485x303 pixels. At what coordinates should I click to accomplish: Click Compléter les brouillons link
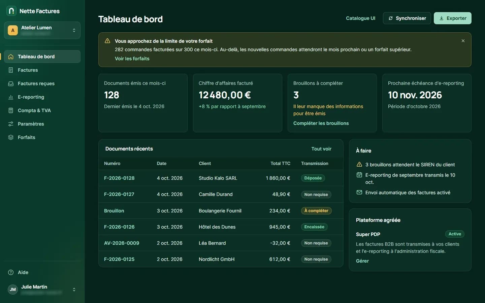click(321, 123)
